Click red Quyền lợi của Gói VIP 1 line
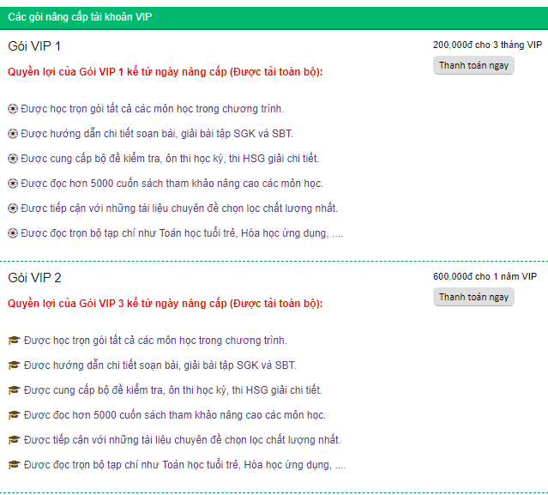This screenshot has width=548, height=495. [x=165, y=72]
